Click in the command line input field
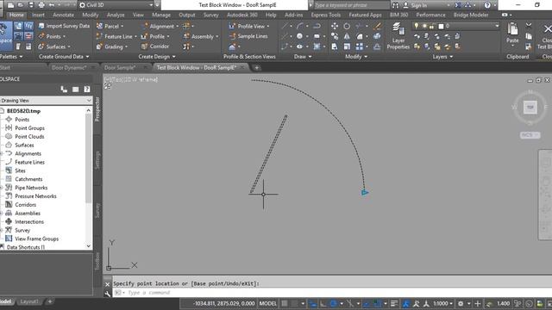The height and width of the screenshot is (310, 552). [x=331, y=293]
